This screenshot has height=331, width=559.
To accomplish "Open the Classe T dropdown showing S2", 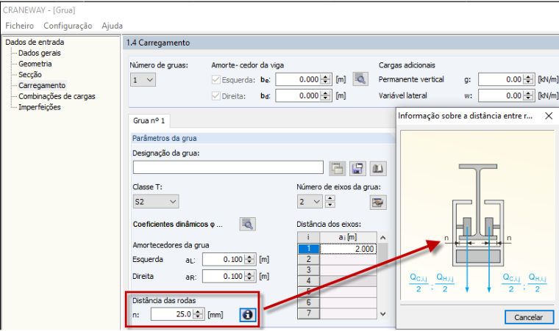I will [x=156, y=202].
